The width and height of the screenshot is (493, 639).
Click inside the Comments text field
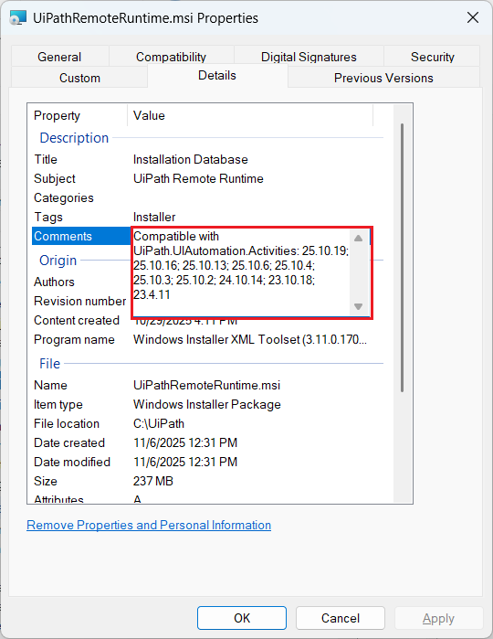(x=241, y=272)
